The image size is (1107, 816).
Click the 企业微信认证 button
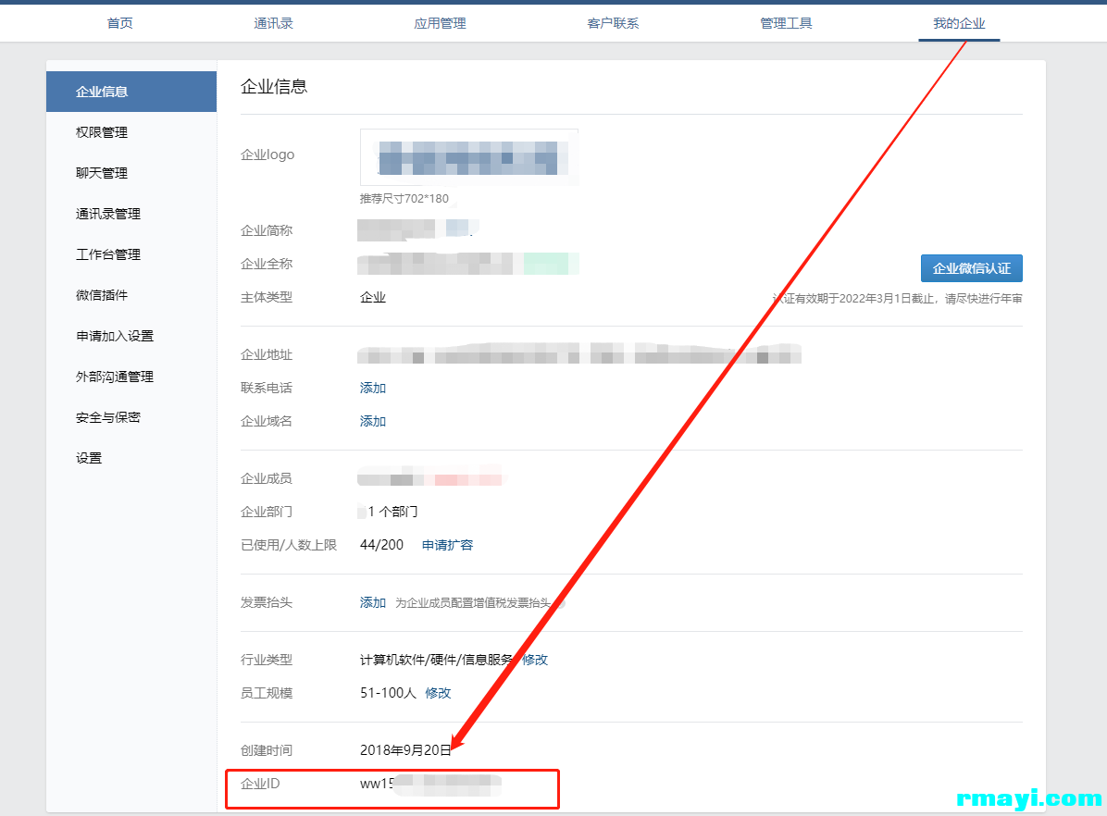click(x=971, y=268)
